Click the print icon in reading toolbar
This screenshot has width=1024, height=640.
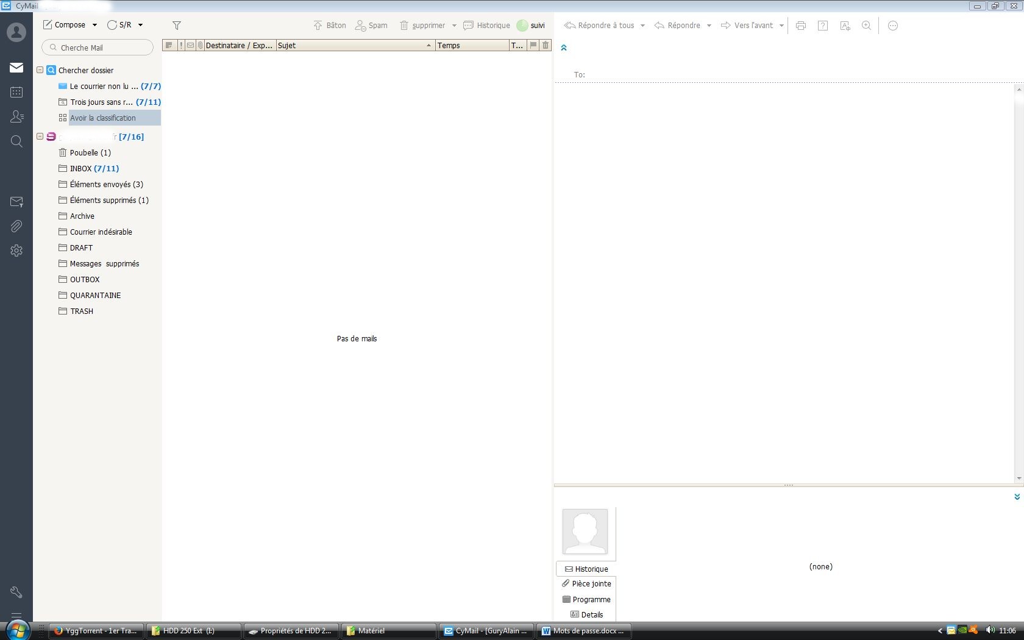(801, 26)
